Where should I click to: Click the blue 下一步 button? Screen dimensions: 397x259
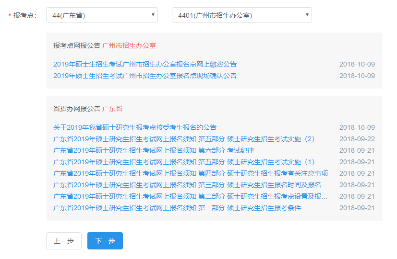105,241
